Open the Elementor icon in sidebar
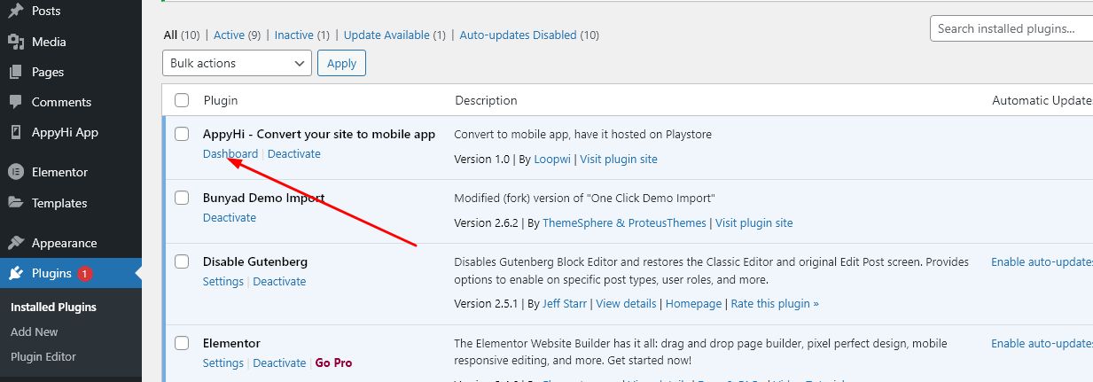Image resolution: width=1093 pixels, height=382 pixels. pyautogui.click(x=16, y=172)
